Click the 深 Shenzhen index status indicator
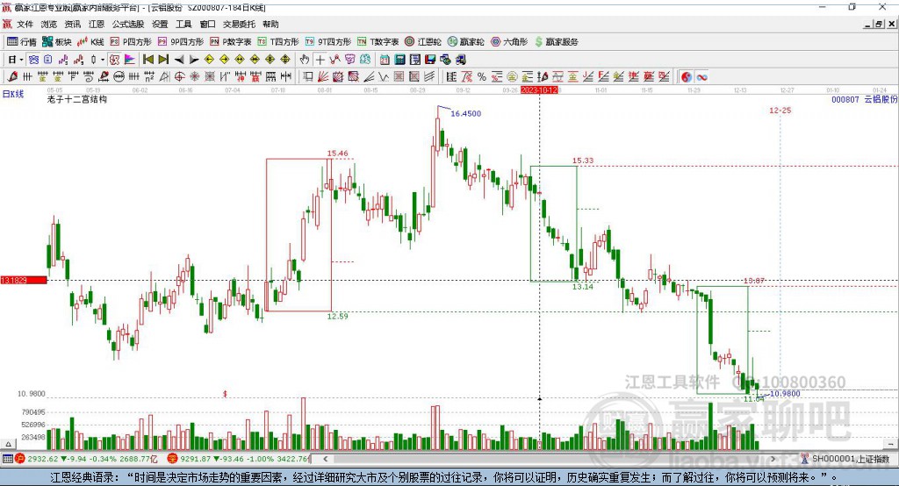 (173, 459)
